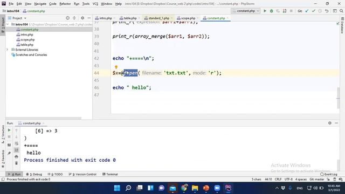Switch to the intro.php editor tab
The image size is (345, 194).
(104, 18)
